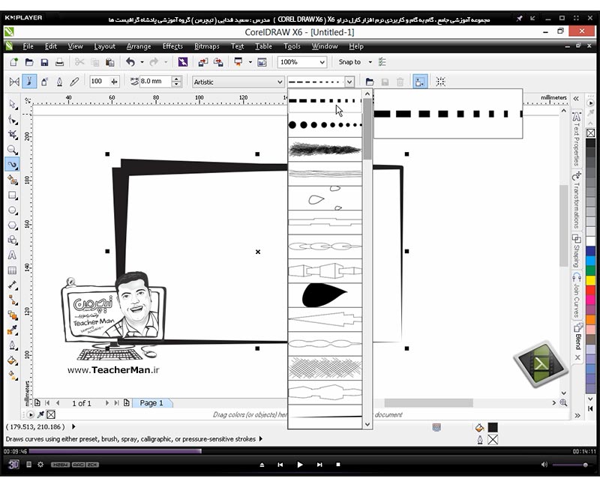Select the Fill tool bucket
The height and width of the screenshot is (487, 600).
pyautogui.click(x=13, y=360)
